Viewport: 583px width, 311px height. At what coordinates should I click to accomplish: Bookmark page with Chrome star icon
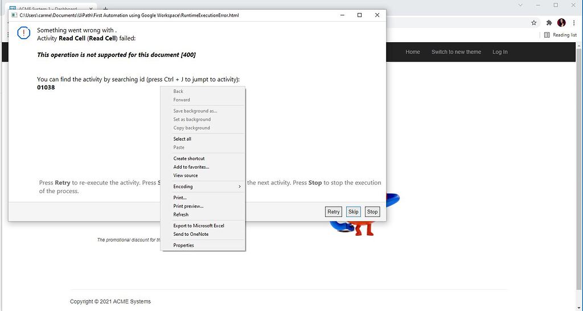pyautogui.click(x=534, y=23)
